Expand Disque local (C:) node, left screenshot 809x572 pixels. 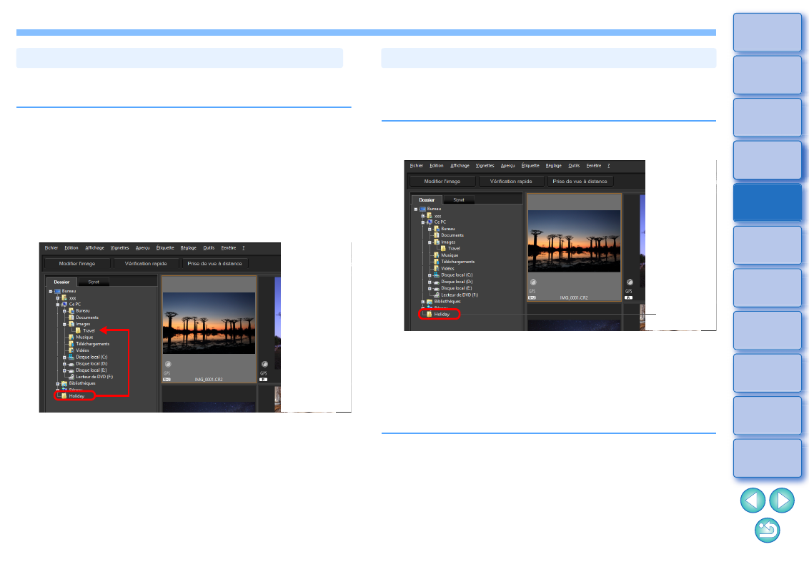(x=64, y=357)
